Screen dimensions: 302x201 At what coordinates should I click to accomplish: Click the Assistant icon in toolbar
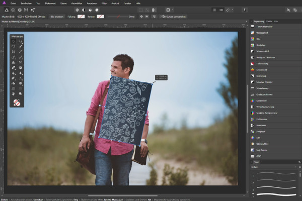click(245, 10)
